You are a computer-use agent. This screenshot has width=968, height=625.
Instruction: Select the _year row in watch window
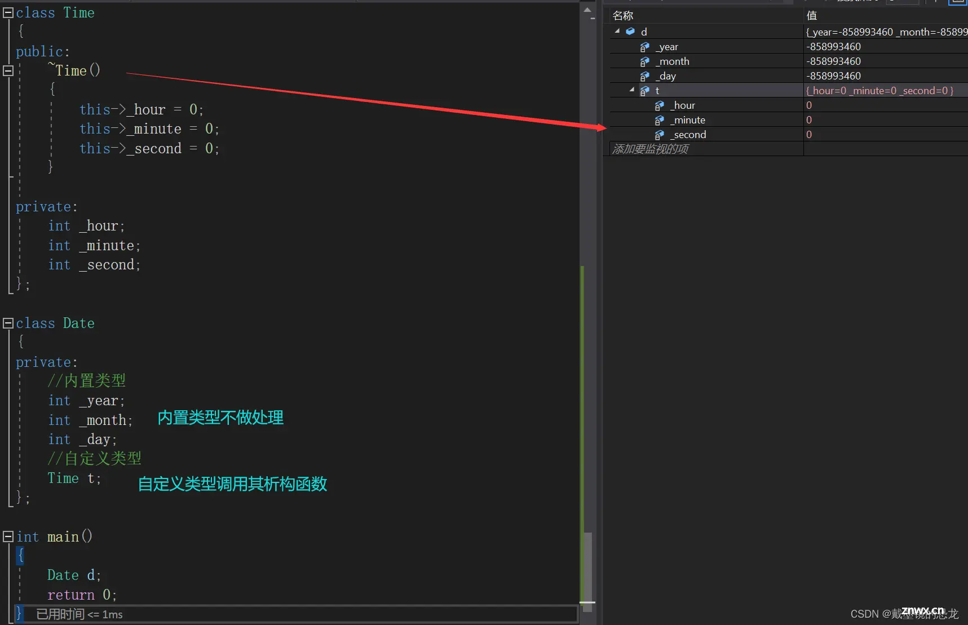789,47
